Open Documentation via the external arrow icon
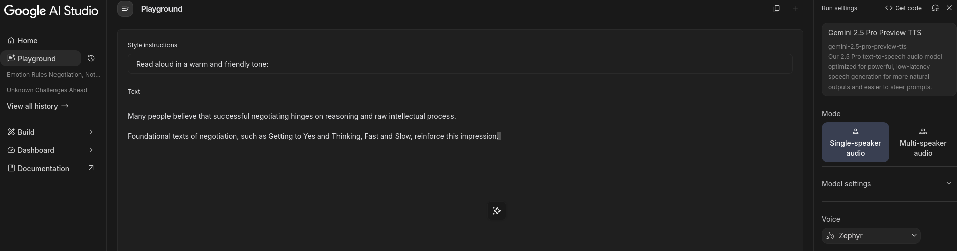This screenshot has height=251, width=957. click(91, 168)
